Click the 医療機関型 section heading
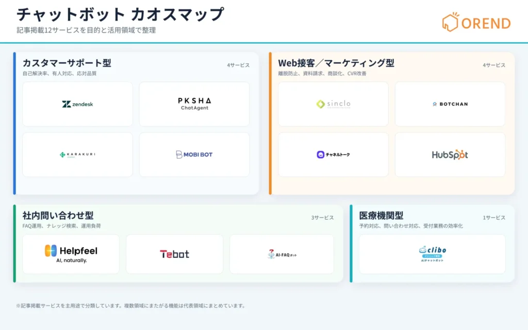Image resolution: width=528 pixels, height=330 pixels. click(381, 216)
